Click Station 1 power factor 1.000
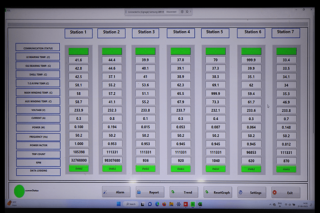 coord(79,143)
